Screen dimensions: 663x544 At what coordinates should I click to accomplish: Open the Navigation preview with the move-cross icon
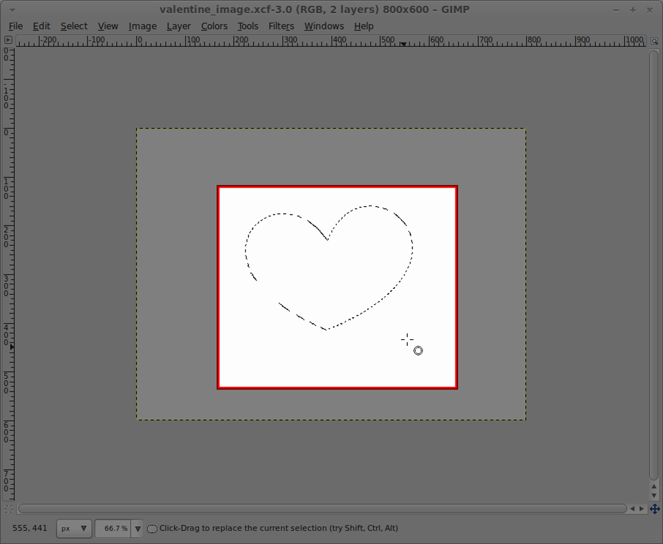655,509
